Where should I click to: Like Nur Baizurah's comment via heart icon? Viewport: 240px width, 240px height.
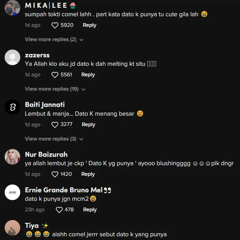(x=55, y=174)
